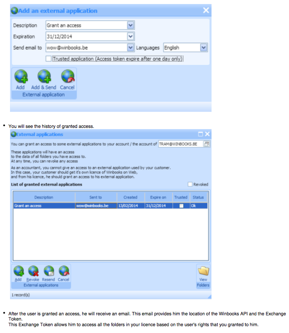
Task: Click Cancel globe icon in Add dialog
Action: point(68,76)
